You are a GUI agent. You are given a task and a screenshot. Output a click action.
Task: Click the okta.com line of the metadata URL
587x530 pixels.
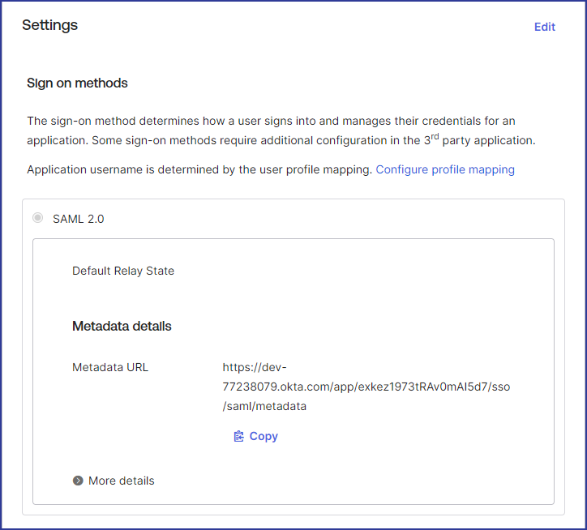point(366,387)
